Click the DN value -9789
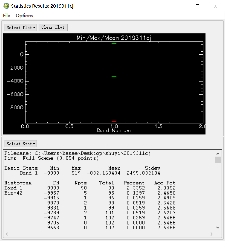The image size is (225, 241). (52, 213)
